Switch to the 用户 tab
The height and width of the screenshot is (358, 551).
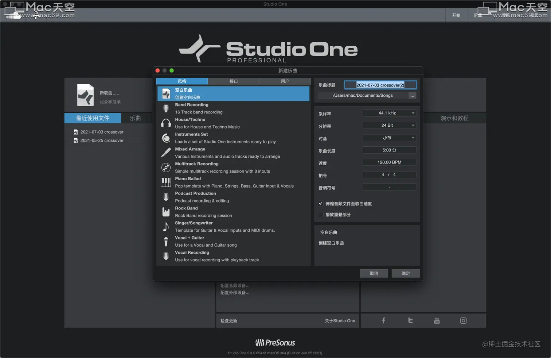(x=285, y=81)
